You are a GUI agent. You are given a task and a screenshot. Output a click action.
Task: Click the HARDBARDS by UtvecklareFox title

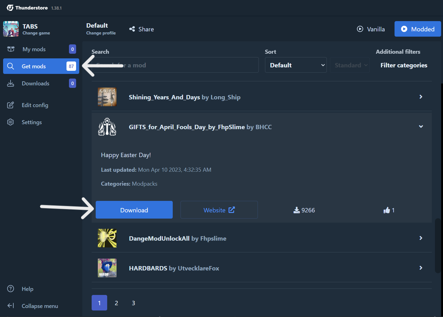point(174,268)
